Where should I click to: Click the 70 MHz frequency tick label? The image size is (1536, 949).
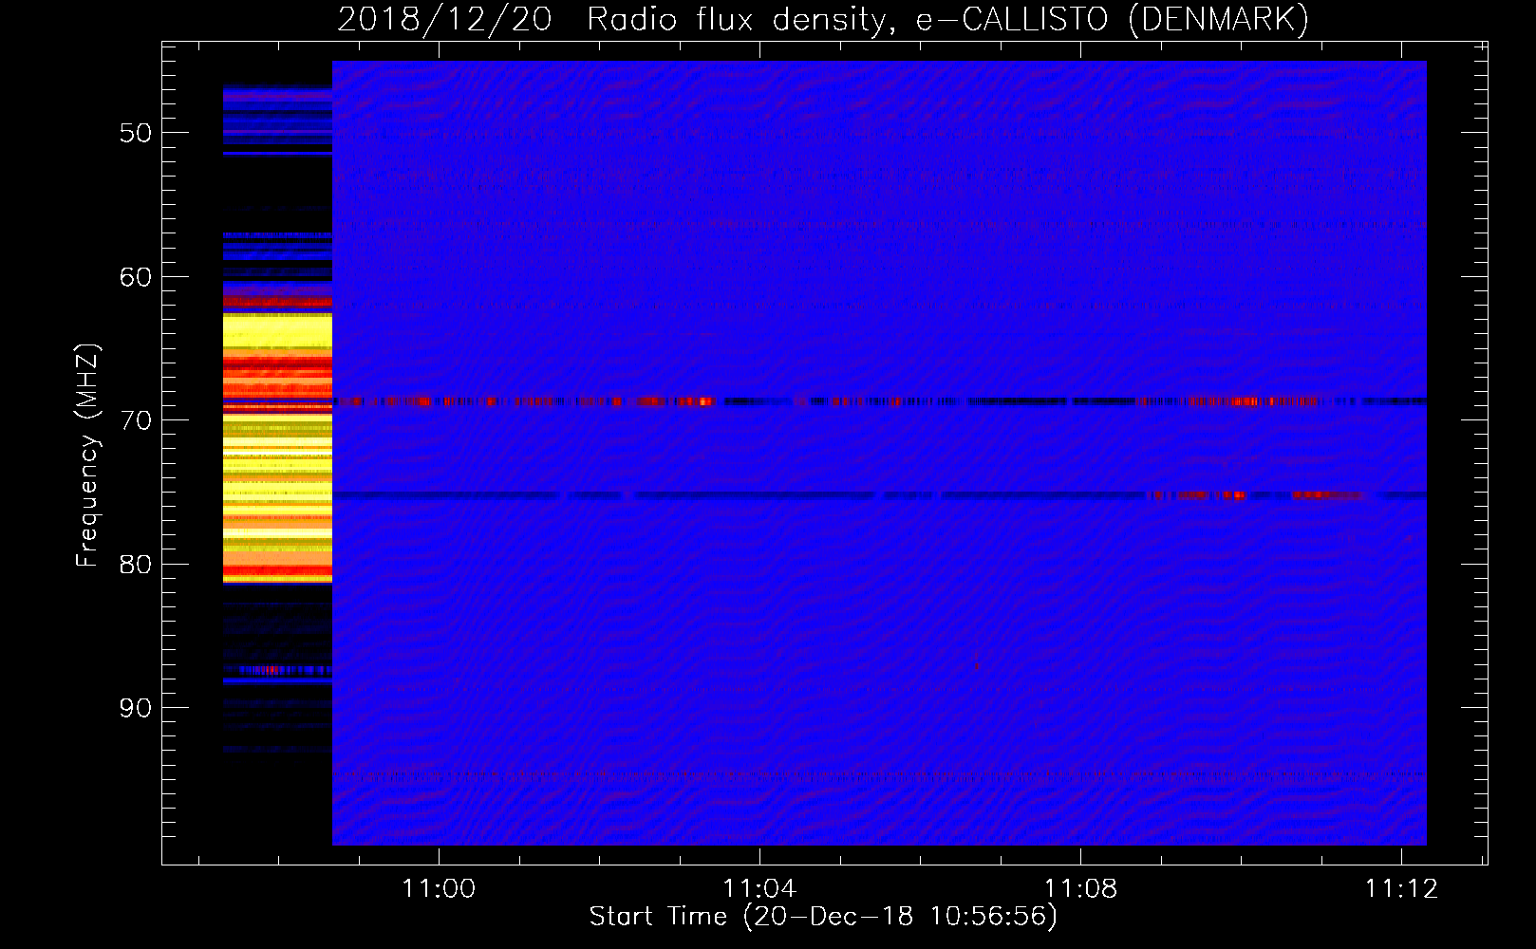(136, 420)
